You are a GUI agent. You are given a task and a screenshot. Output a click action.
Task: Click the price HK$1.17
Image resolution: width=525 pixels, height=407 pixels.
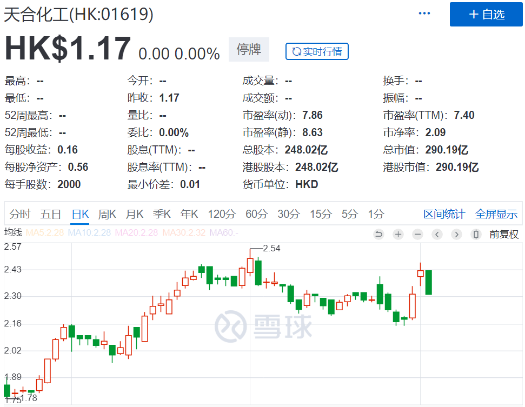point(67,49)
